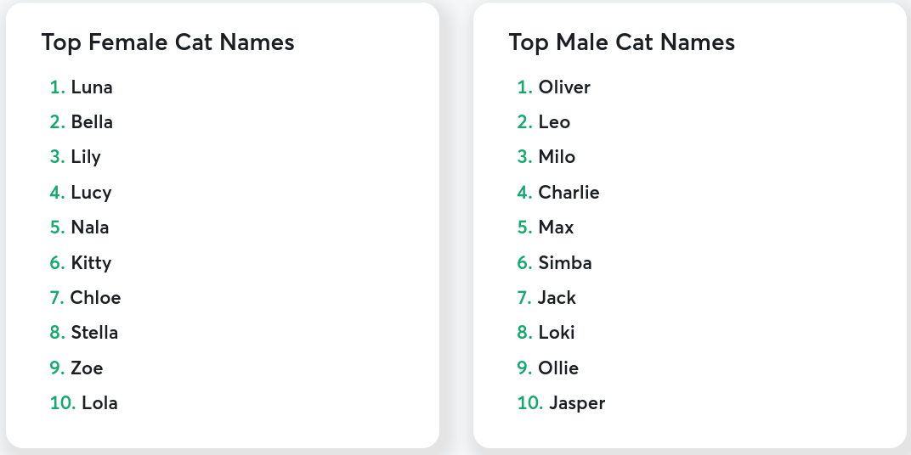
Task: Choose the name Lucy
Action: 91,193
